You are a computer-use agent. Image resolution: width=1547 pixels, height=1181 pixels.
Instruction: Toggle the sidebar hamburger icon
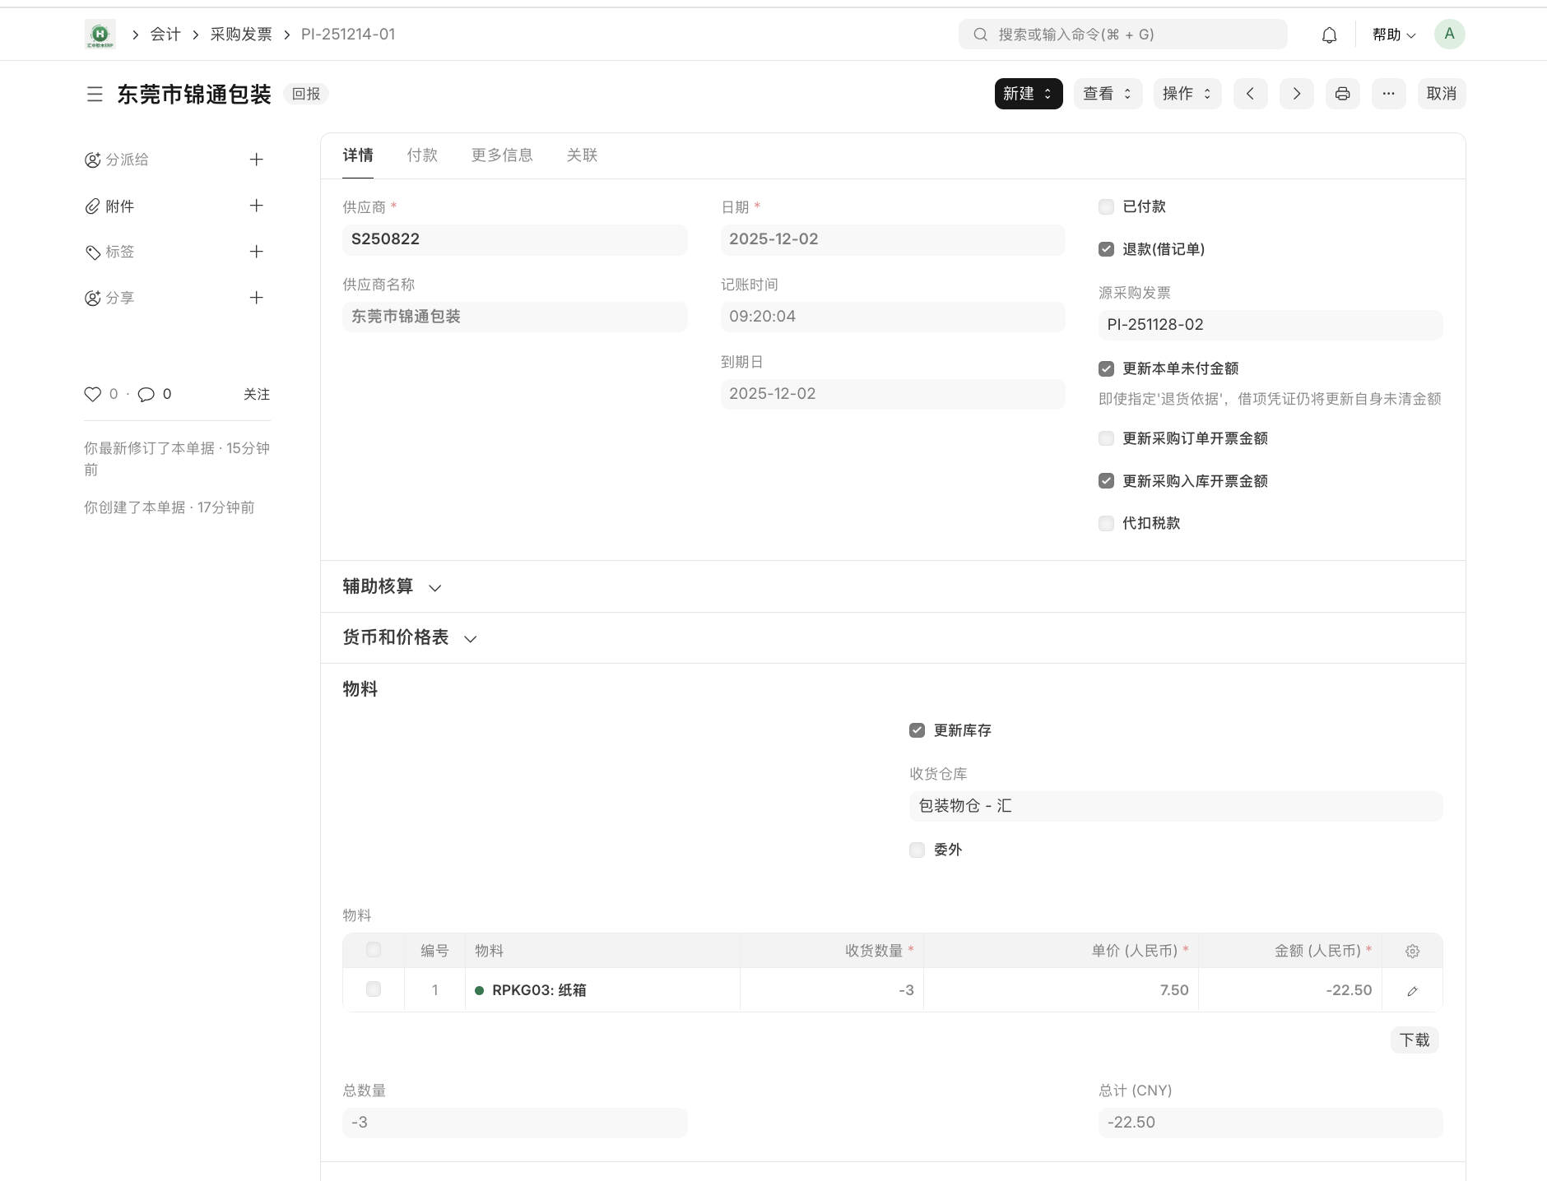(x=95, y=95)
